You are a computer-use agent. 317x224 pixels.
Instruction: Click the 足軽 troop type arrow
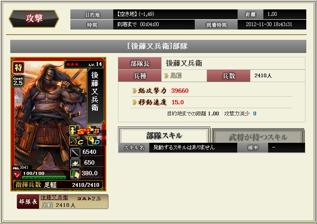(166, 76)
